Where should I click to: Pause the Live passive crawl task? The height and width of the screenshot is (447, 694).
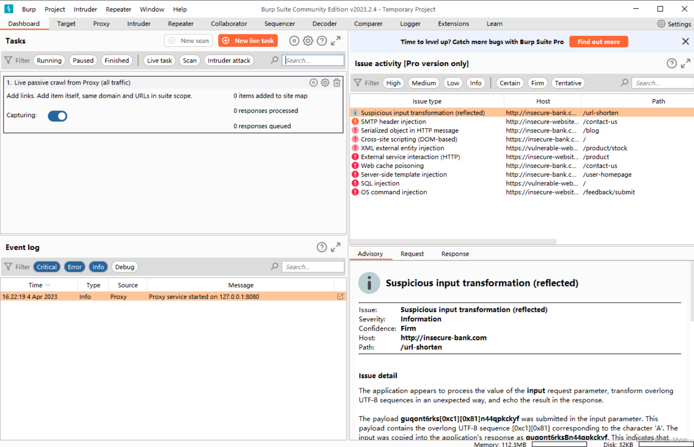[x=313, y=83]
